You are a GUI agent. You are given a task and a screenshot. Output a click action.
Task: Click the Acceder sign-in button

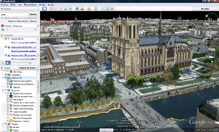click(x=205, y=9)
